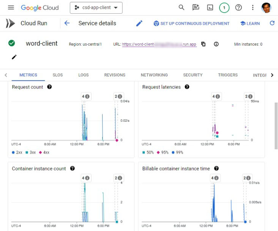Image resolution: width=278 pixels, height=231 pixels.
Task: Click the Min instances: 0 text
Action: click(248, 44)
